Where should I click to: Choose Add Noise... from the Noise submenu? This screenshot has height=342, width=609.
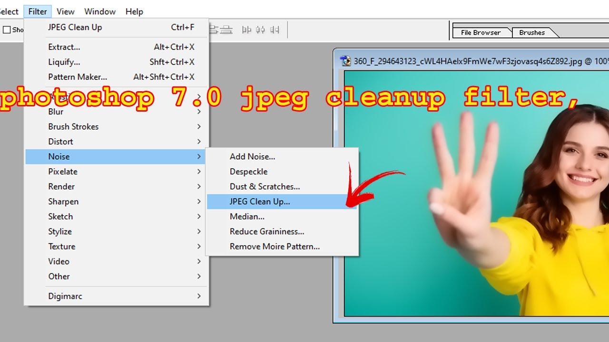pos(282,156)
